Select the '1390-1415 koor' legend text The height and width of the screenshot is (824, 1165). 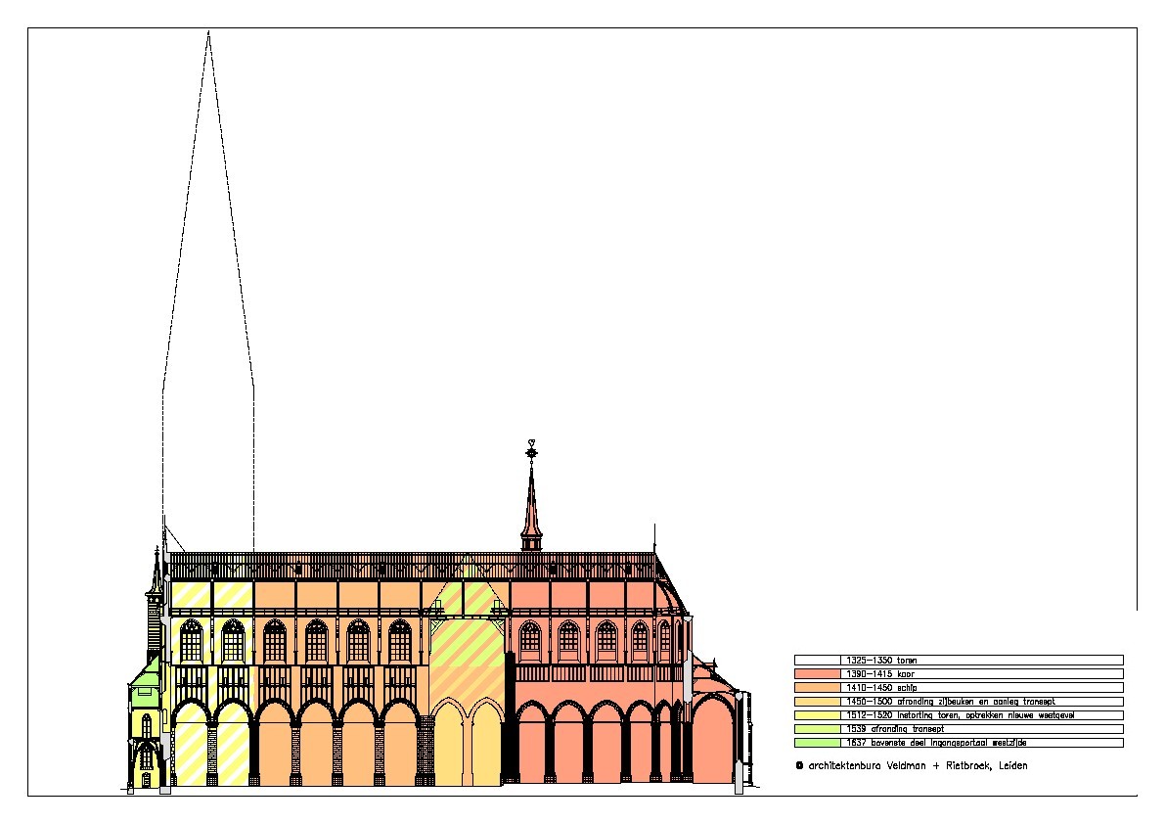click(880, 674)
